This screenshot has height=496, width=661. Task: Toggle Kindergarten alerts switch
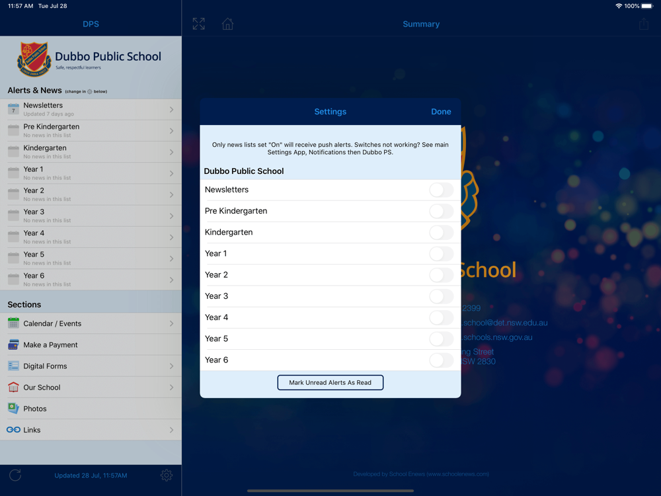point(442,232)
